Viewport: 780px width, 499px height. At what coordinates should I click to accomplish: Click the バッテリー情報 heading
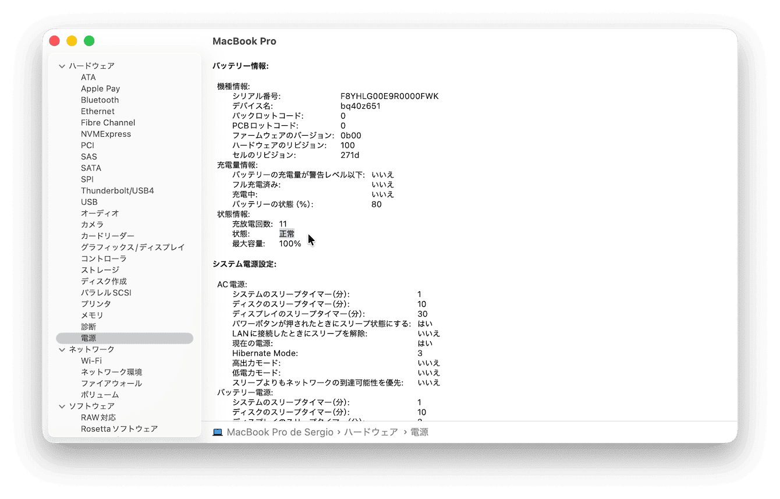[240, 66]
